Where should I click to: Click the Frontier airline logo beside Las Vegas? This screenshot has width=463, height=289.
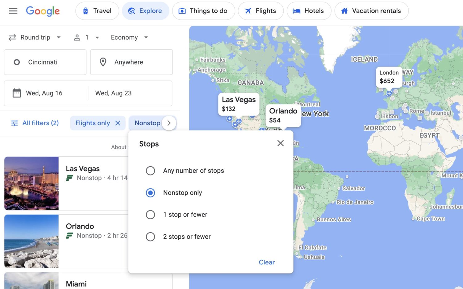click(69, 178)
